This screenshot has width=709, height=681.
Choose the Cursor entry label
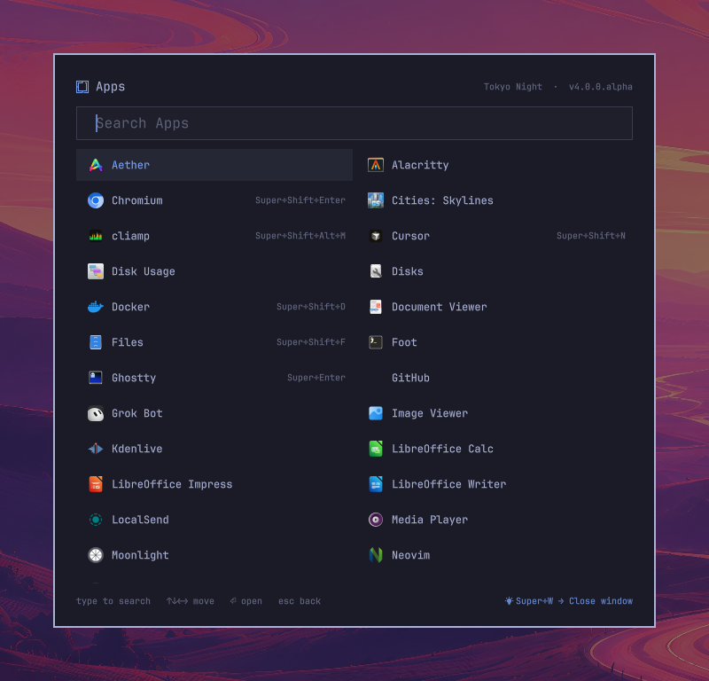click(x=410, y=236)
